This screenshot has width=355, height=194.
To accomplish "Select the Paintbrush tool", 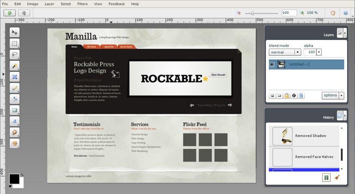I will tap(15, 88).
